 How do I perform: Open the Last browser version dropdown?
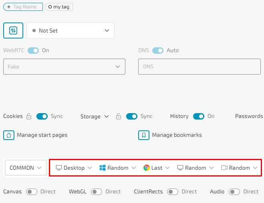(x=156, y=168)
